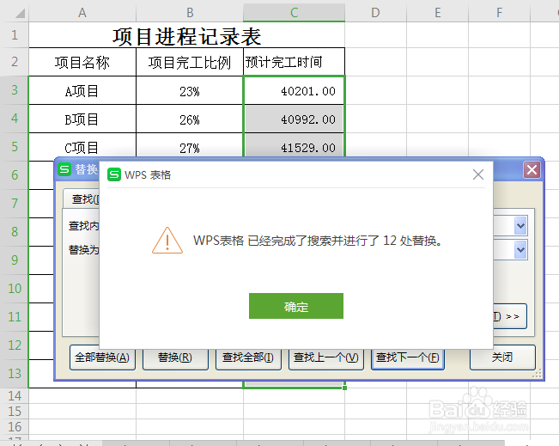Click the title cell 项目进程记录表
This screenshot has height=446, width=559.
click(187, 35)
